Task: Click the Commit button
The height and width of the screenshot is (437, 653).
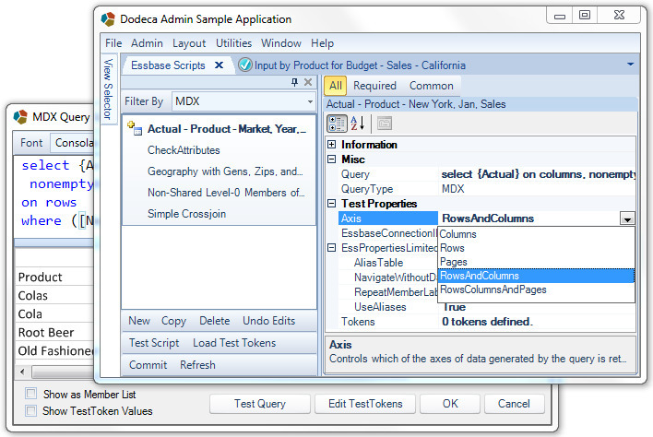Action: point(148,365)
